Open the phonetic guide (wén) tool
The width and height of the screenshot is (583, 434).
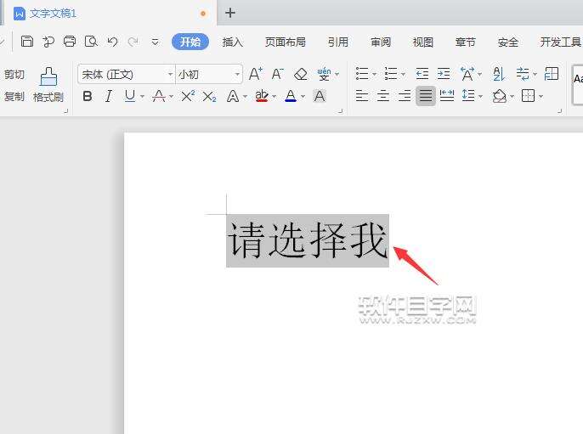pyautogui.click(x=324, y=74)
